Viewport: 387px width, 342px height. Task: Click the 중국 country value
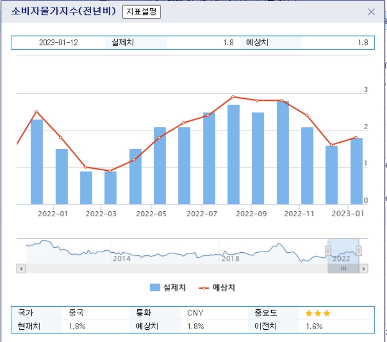[x=76, y=313]
